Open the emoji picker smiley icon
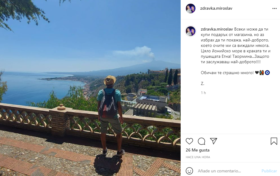The height and width of the screenshot is (176, 280). pos(189,171)
